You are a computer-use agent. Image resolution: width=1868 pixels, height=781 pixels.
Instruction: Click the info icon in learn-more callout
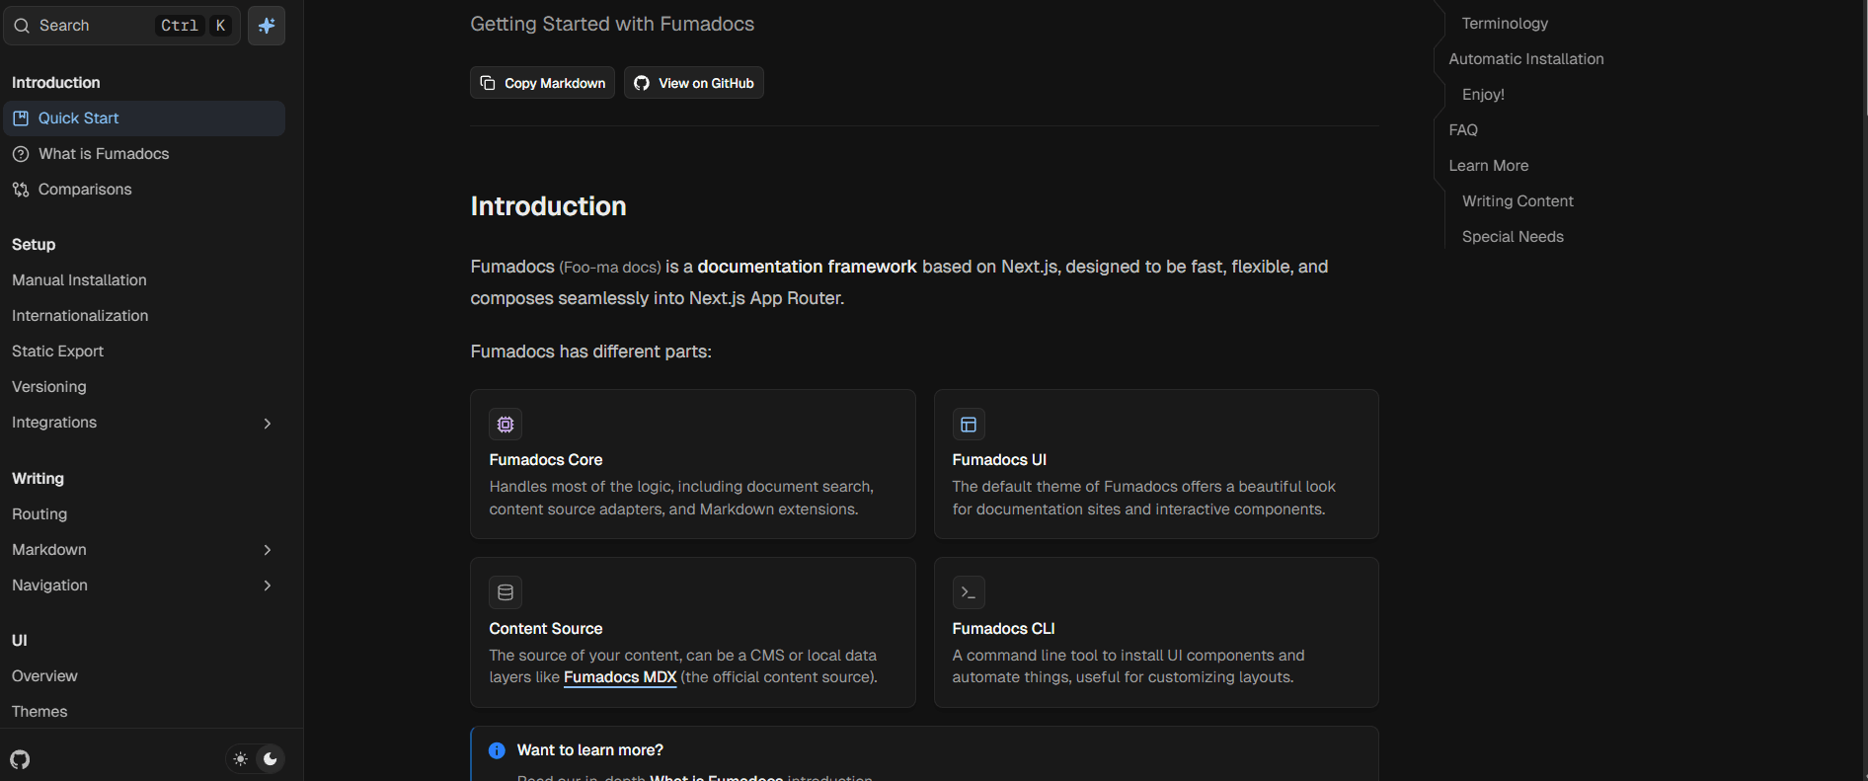[x=497, y=750]
